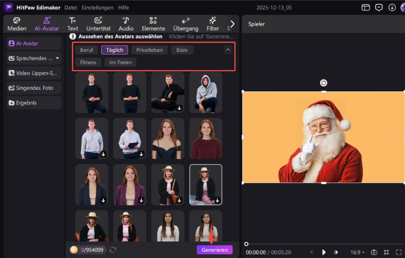Open the layout switcher icon
Image resolution: width=405 pixels, height=258 pixels.
[366, 8]
